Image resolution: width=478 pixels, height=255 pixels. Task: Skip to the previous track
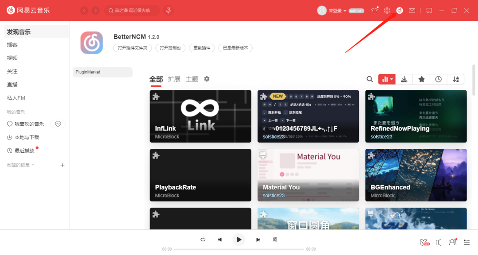220,240
